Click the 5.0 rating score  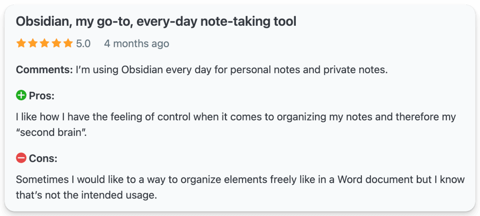pos(83,44)
